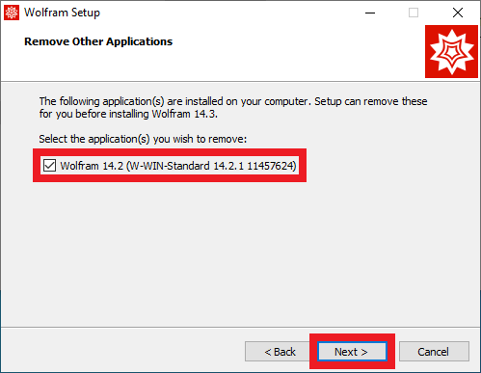Click the 'Wolfram 14.3' text in description
Image resolution: width=481 pixels, height=373 pixels.
click(x=184, y=114)
